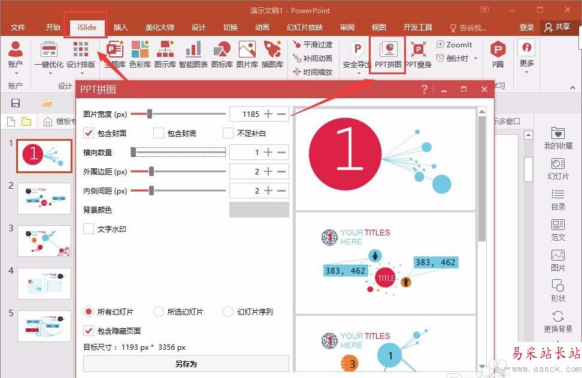Click the preview pane scroll down arrow

coord(482,367)
